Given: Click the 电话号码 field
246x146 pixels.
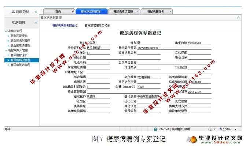Looking at the screenshot, I should tap(98, 62).
